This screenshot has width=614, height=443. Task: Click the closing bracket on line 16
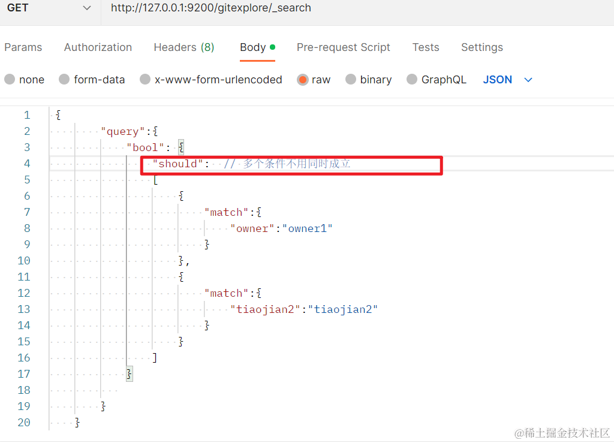155,358
